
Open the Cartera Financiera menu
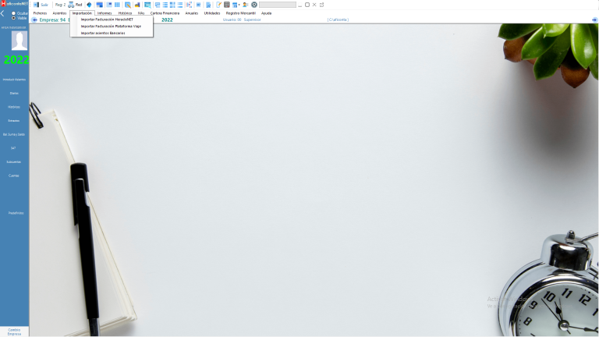coord(165,13)
